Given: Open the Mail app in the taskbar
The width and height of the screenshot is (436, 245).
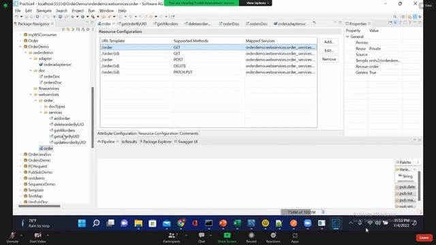Looking at the screenshot, I should tap(166, 223).
